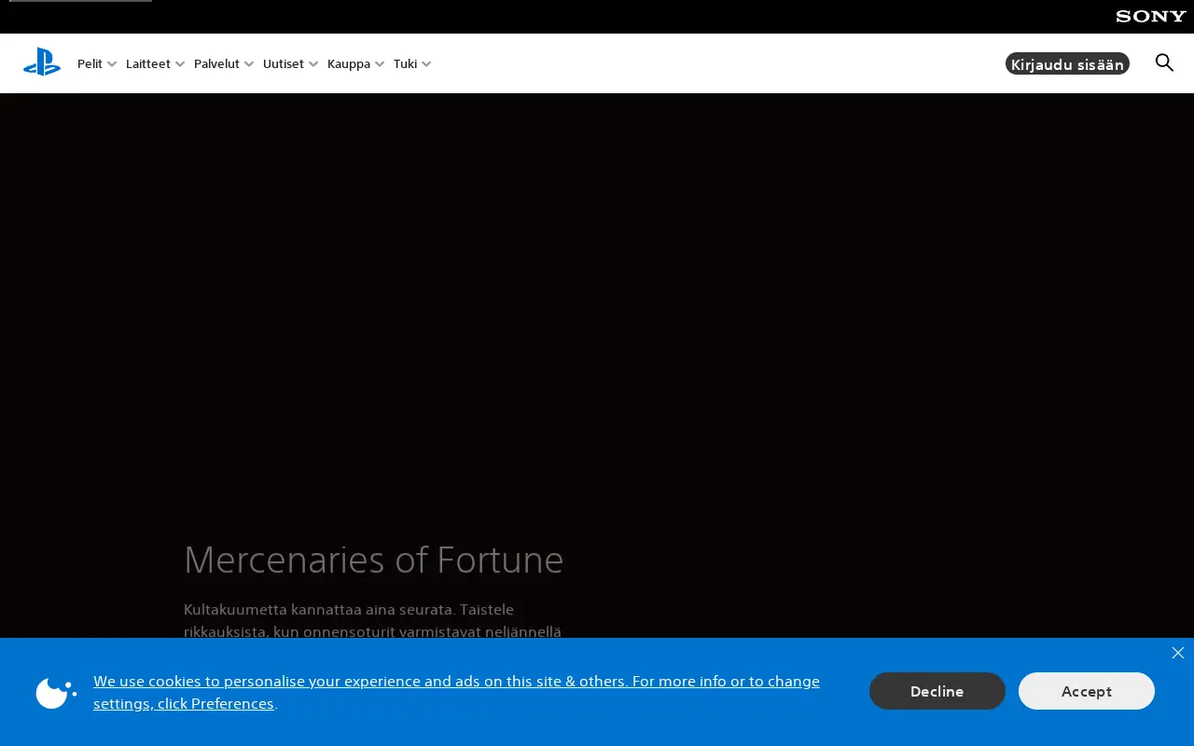Image resolution: width=1194 pixels, height=746 pixels.
Task: Expand the Pelit dropdown menu
Action: click(x=97, y=63)
